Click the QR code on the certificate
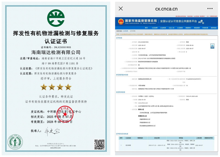This screenshot has width=220, height=157. pos(99,144)
